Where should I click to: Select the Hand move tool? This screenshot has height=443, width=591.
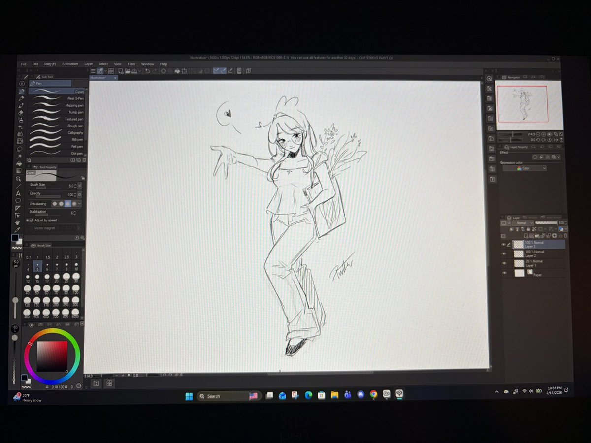18,222
